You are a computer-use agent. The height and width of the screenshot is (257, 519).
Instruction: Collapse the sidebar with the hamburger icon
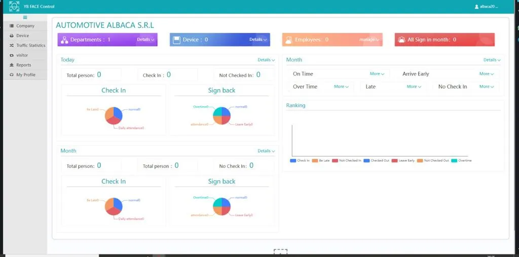point(25,17)
